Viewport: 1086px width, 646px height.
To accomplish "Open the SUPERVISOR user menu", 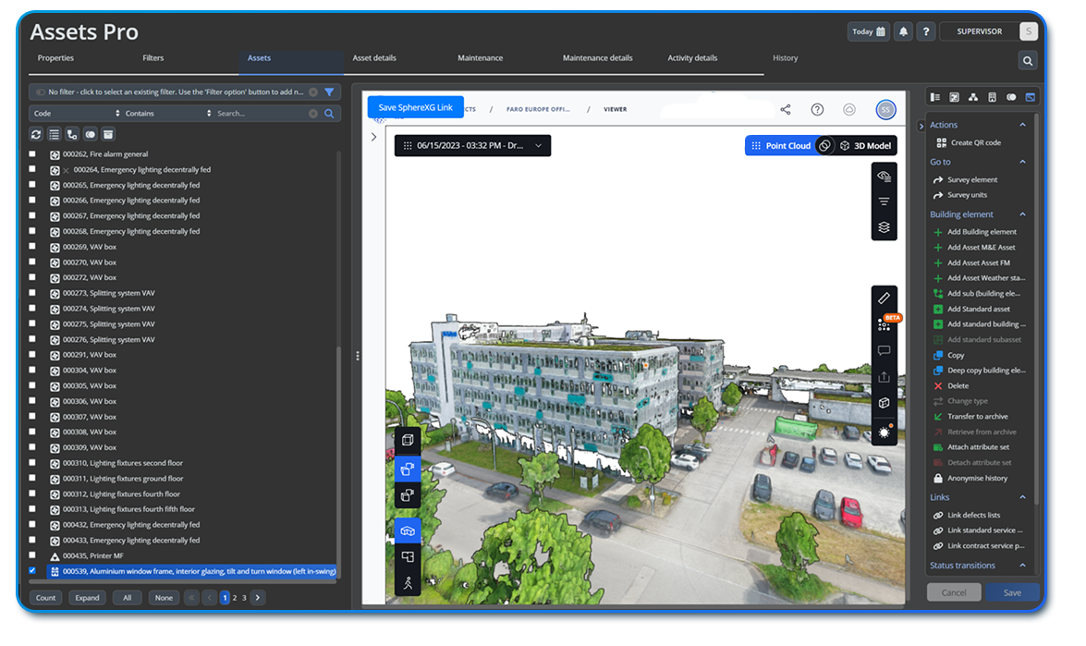I will click(988, 31).
